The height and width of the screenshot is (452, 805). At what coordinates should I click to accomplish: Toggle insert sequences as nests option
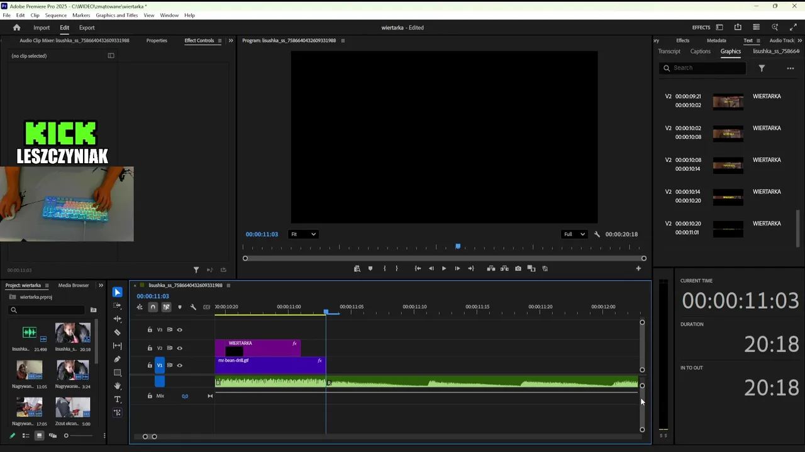coord(140,307)
